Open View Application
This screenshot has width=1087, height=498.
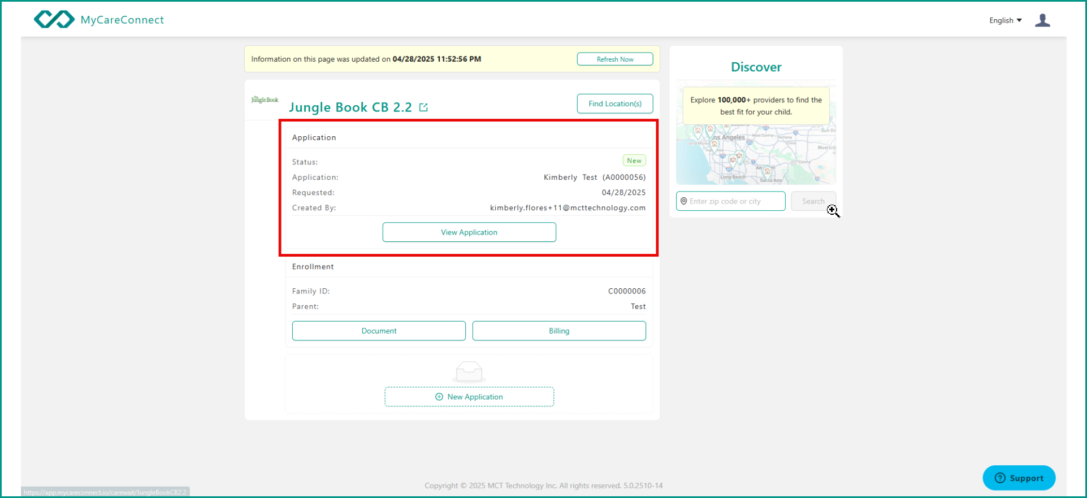point(469,232)
